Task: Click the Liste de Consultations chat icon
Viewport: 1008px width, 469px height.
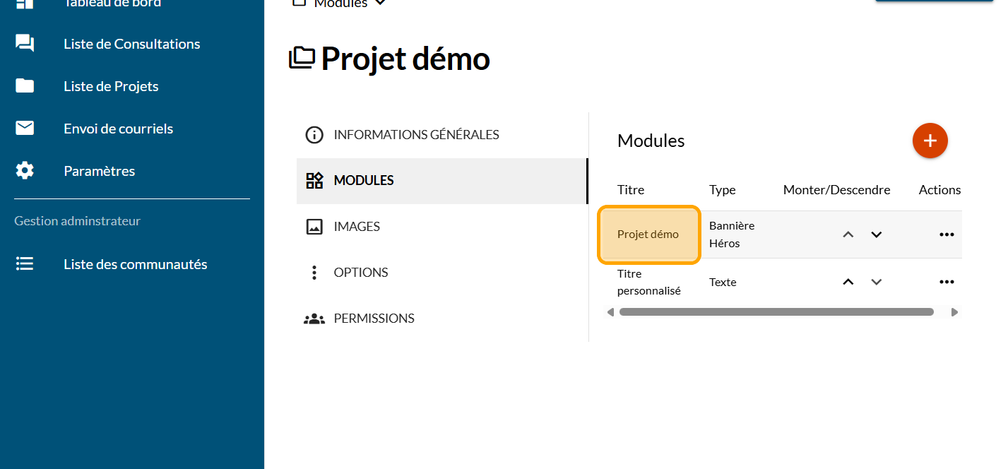Action: tap(25, 44)
